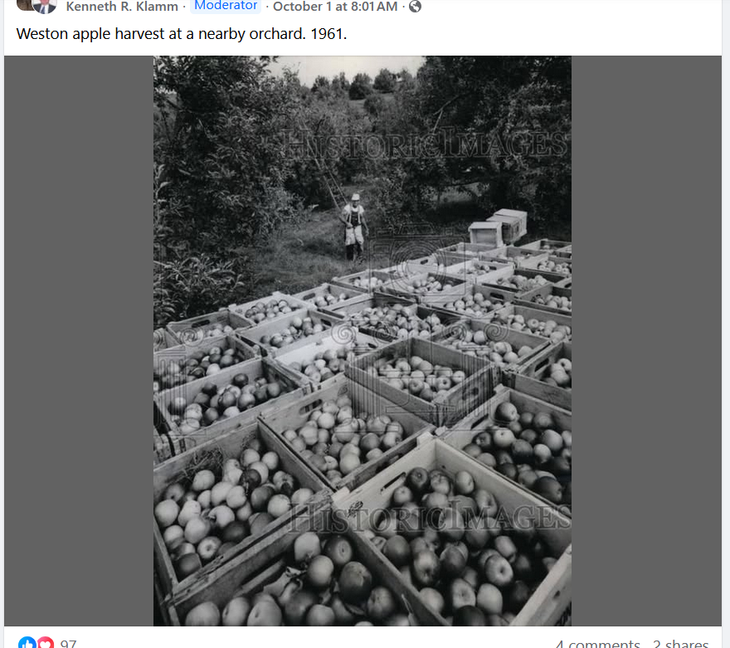Click the red heart reaction icon
This screenshot has width=730, height=648.
(45, 642)
